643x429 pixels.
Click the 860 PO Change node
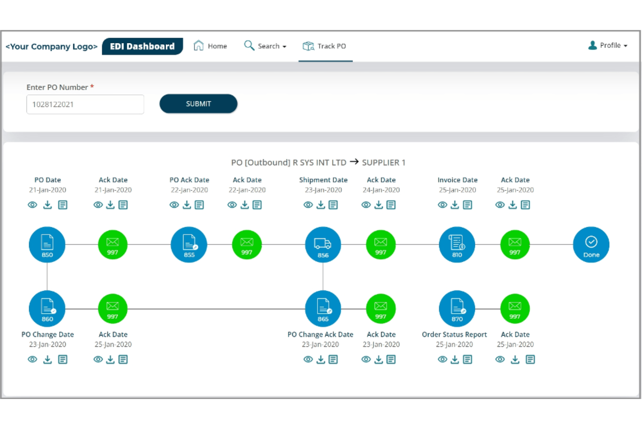[x=47, y=309]
